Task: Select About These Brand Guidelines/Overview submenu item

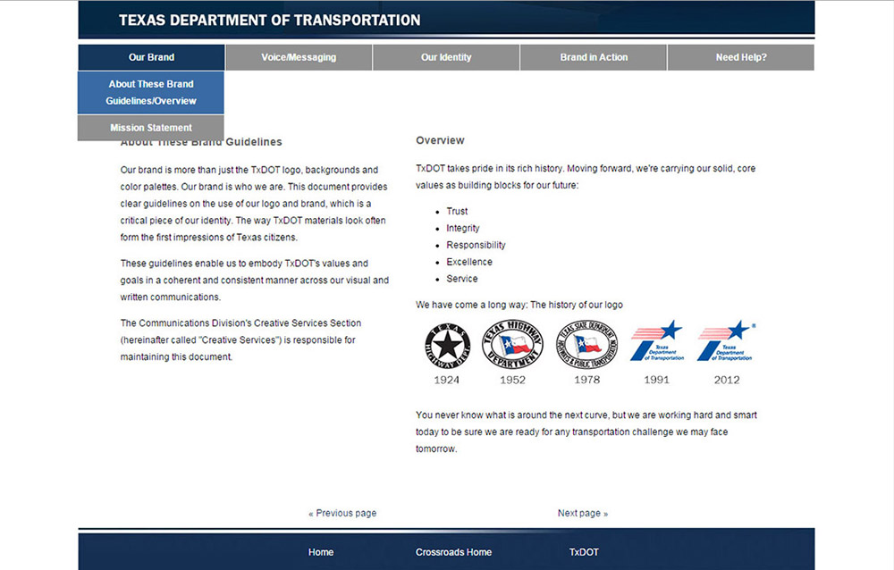Action: coord(151,92)
